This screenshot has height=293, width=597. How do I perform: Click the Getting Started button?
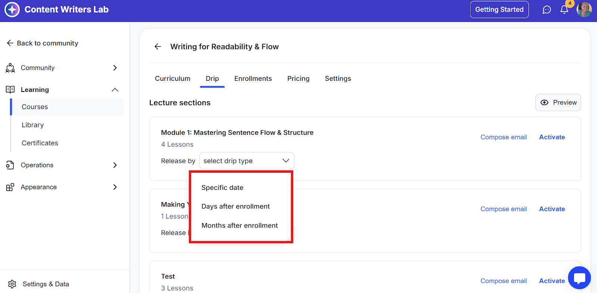point(499,10)
